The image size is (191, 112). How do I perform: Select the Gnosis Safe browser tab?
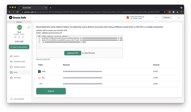pos(33,8)
